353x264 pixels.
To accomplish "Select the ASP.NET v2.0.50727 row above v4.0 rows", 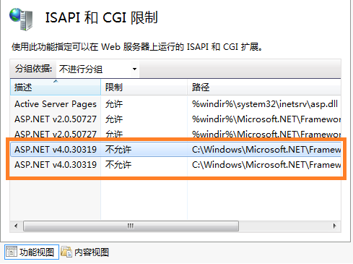I will [x=175, y=134].
